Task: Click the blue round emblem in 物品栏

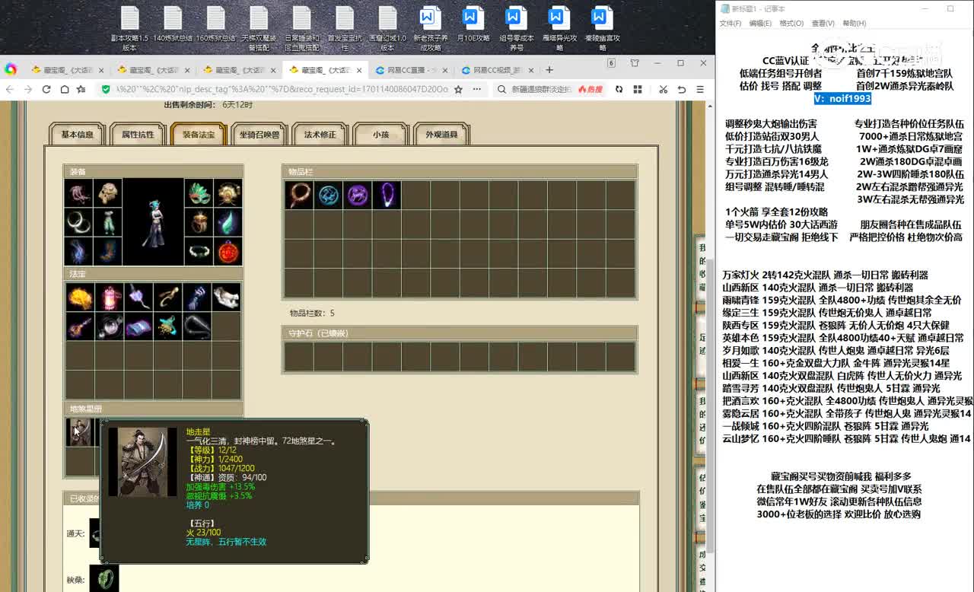Action: 328,195
